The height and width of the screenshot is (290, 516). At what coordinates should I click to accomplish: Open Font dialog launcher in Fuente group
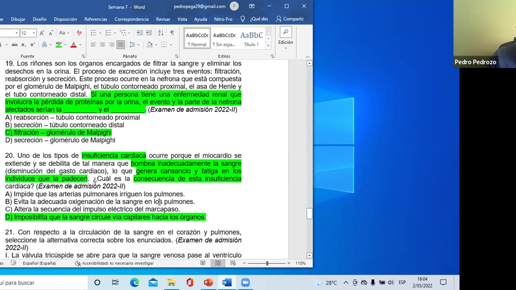tap(83, 56)
